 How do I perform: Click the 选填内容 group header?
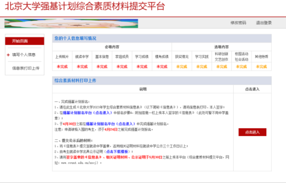[221, 47]
